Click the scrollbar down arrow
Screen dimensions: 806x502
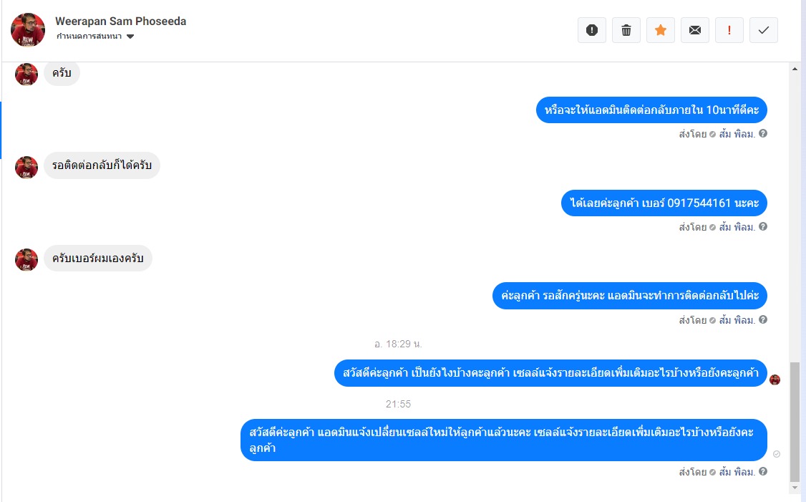pyautogui.click(x=795, y=488)
